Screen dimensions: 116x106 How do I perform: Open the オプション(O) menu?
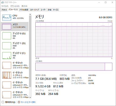(x=15, y=6)
